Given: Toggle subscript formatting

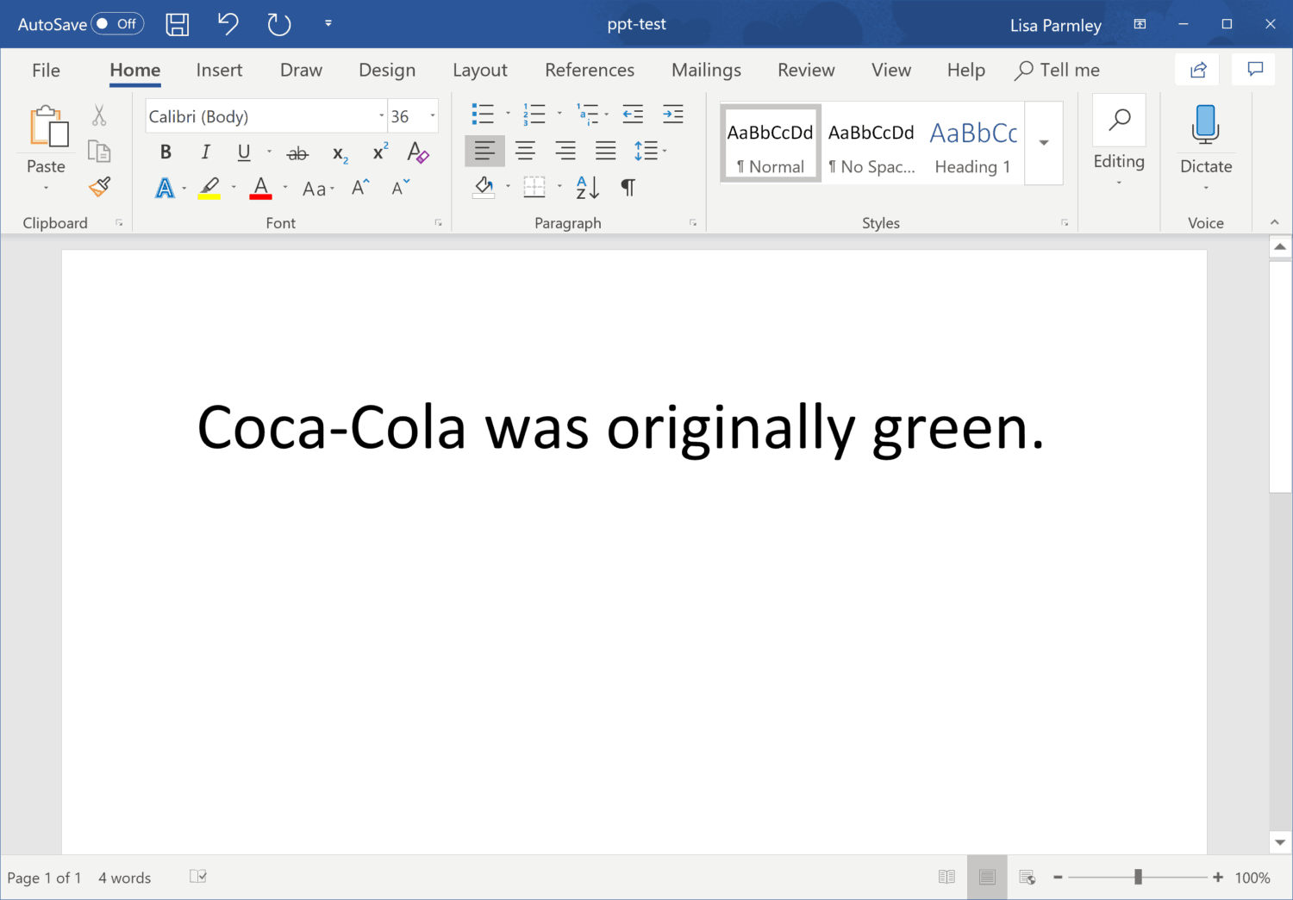Looking at the screenshot, I should point(340,154).
